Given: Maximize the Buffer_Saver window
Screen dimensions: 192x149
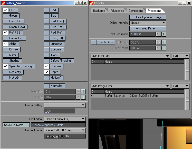Looking at the screenshot, I should 81,3.
